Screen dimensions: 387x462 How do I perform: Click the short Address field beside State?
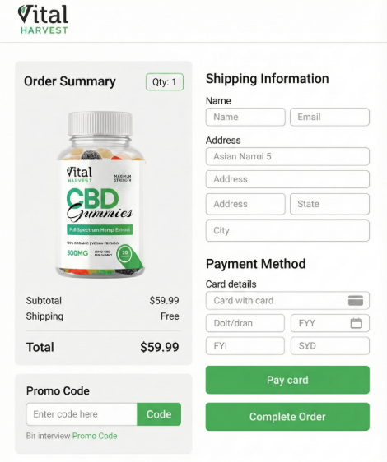pyautogui.click(x=245, y=204)
